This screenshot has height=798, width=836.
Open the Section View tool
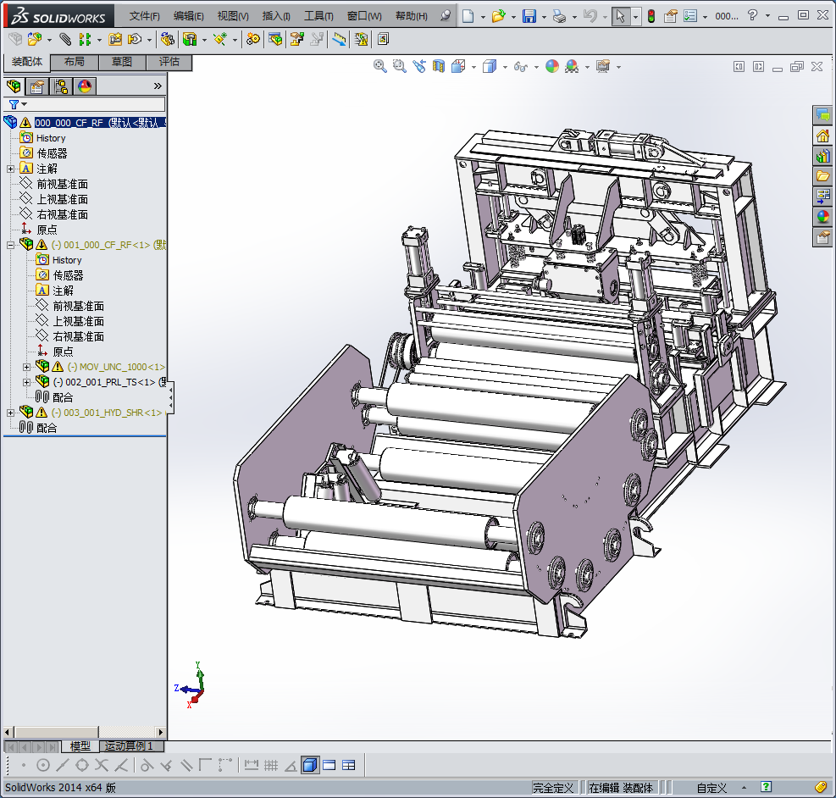pyautogui.click(x=439, y=67)
